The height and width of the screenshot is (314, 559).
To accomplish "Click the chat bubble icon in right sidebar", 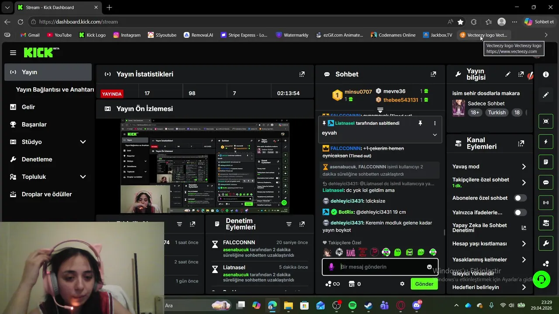I will click(546, 182).
